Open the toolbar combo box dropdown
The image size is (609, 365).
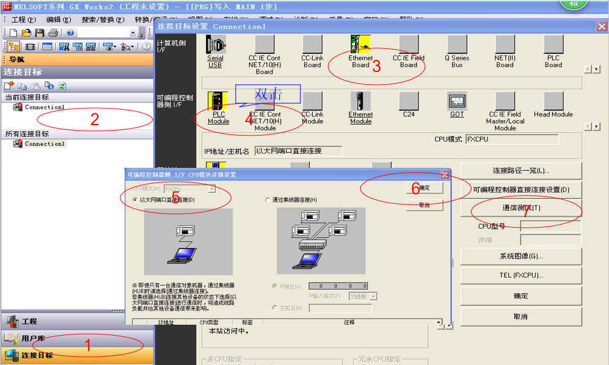(133, 33)
